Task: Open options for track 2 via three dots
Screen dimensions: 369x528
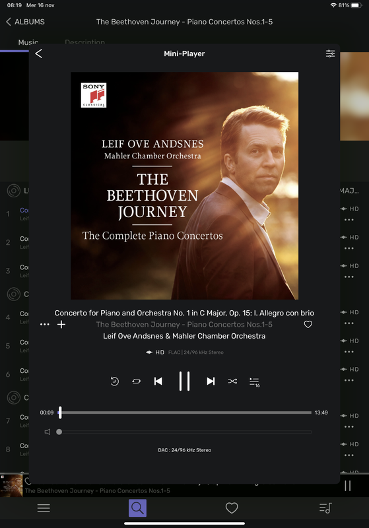Action: click(x=349, y=249)
